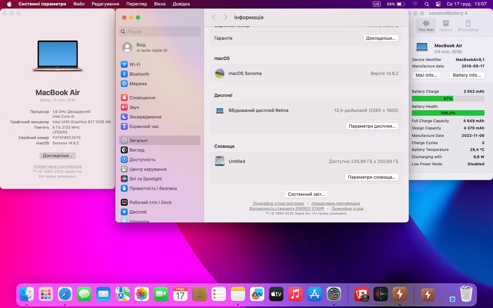Click System Settings gear icon in Dock
This screenshot has width=493, height=308.
click(334, 295)
